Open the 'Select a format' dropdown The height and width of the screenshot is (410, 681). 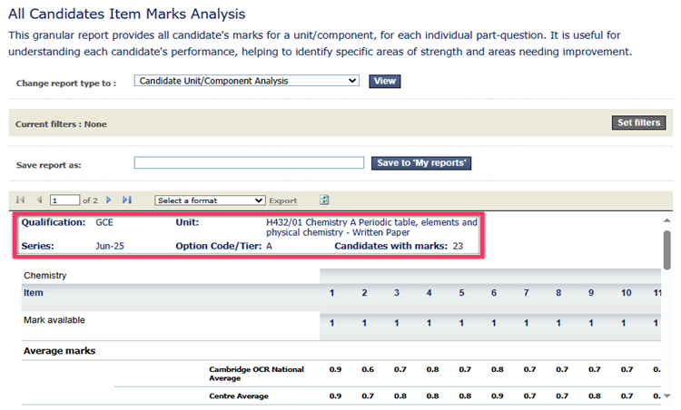click(x=210, y=200)
